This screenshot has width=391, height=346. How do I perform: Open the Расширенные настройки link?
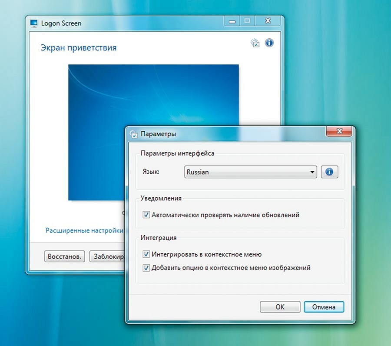pos(84,230)
